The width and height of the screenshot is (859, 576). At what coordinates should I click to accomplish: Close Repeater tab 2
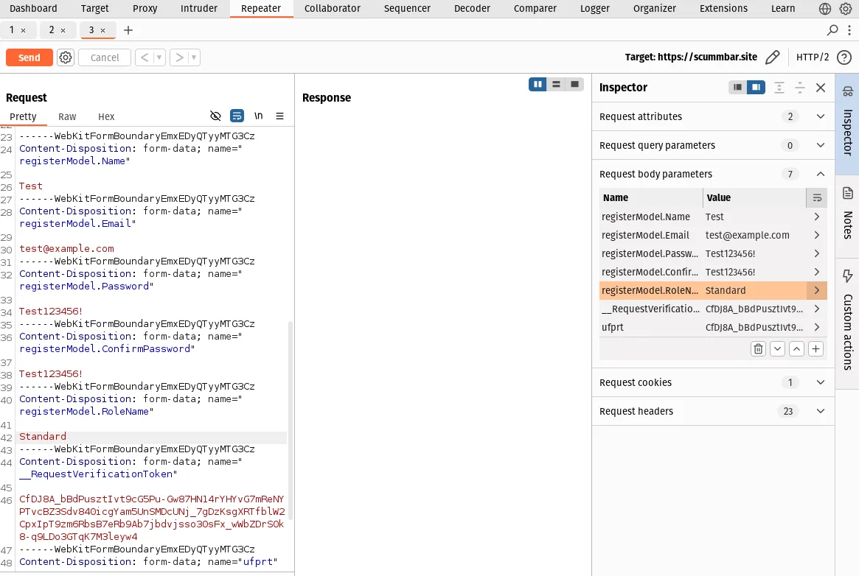[x=63, y=31]
